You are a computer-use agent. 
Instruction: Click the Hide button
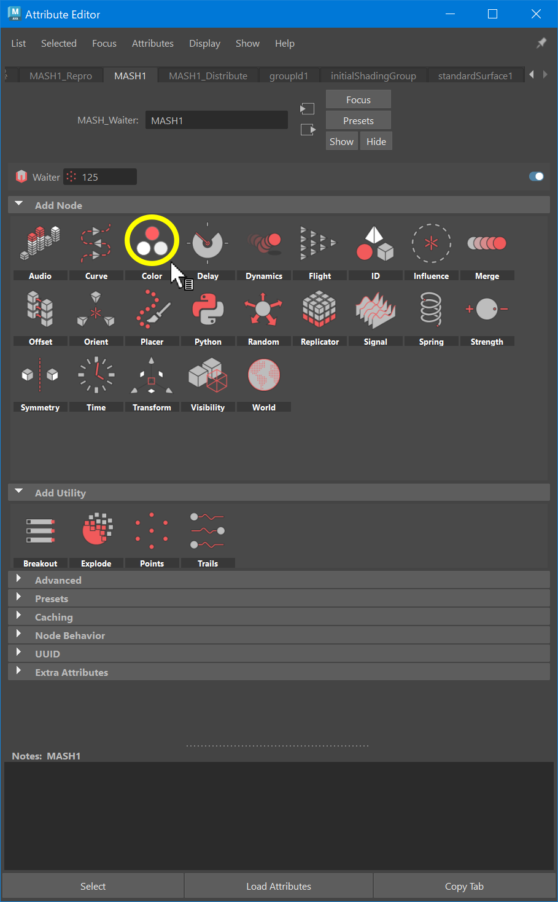click(376, 141)
